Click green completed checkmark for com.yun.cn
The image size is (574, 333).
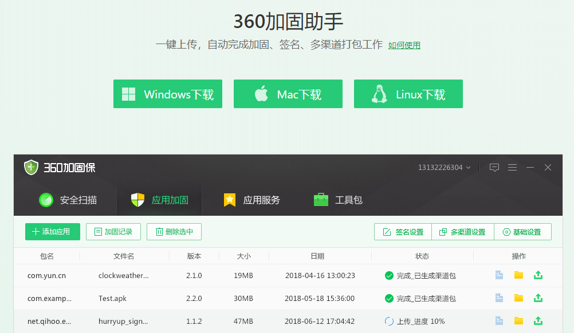coord(389,276)
